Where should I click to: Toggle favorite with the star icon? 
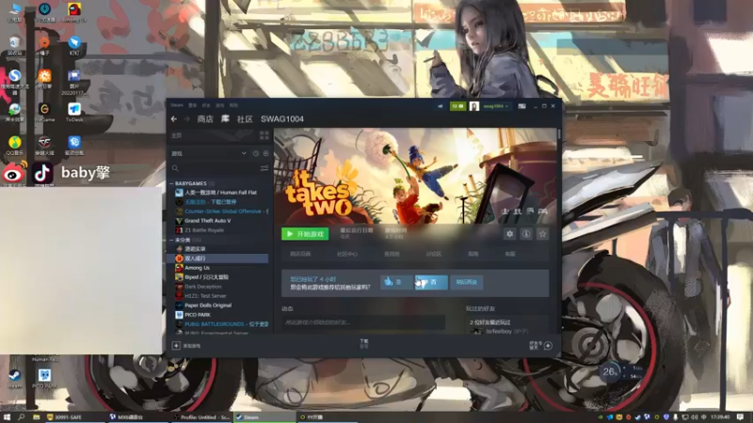(543, 234)
